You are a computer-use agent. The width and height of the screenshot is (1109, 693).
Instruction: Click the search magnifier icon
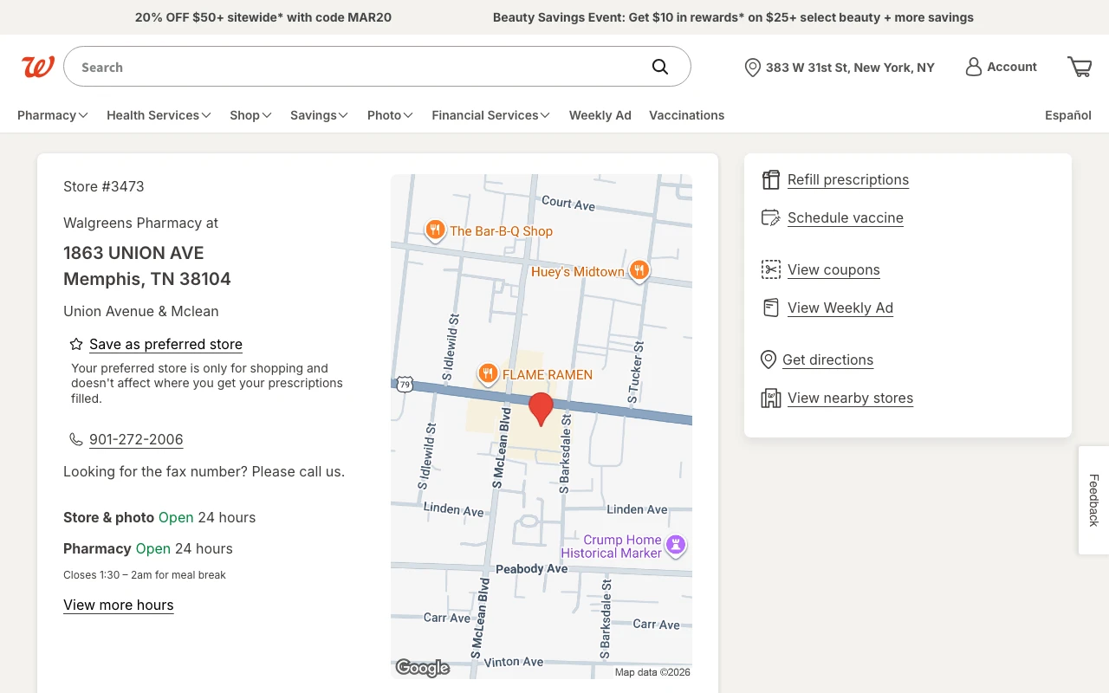point(660,67)
